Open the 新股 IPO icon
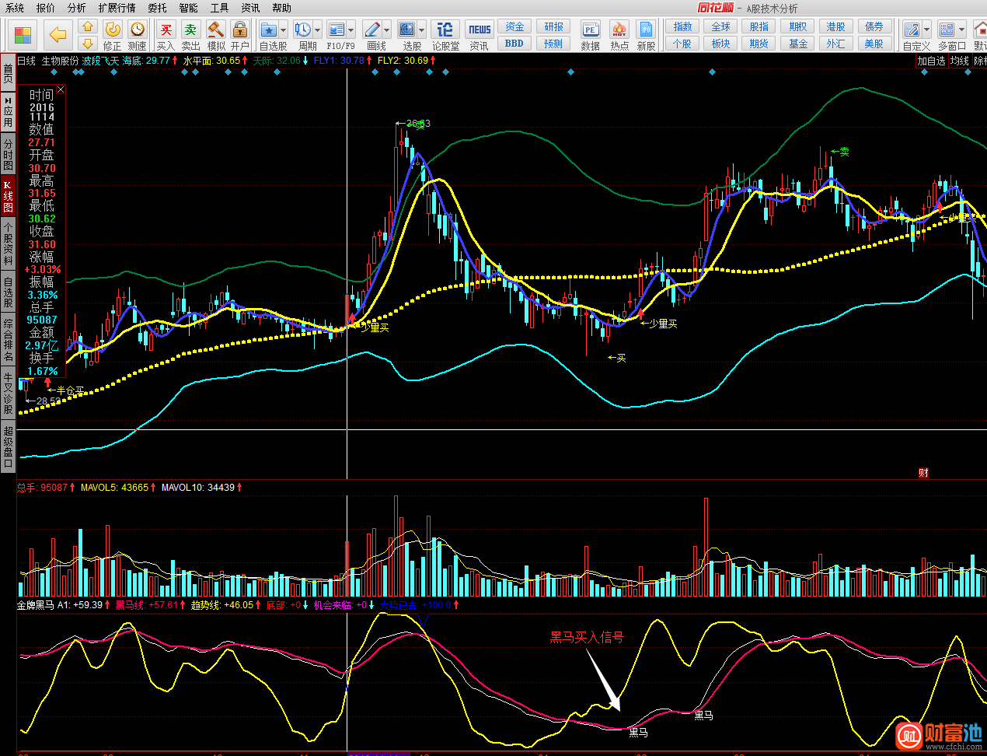Screen dimensions: 987x756 [x=646, y=30]
